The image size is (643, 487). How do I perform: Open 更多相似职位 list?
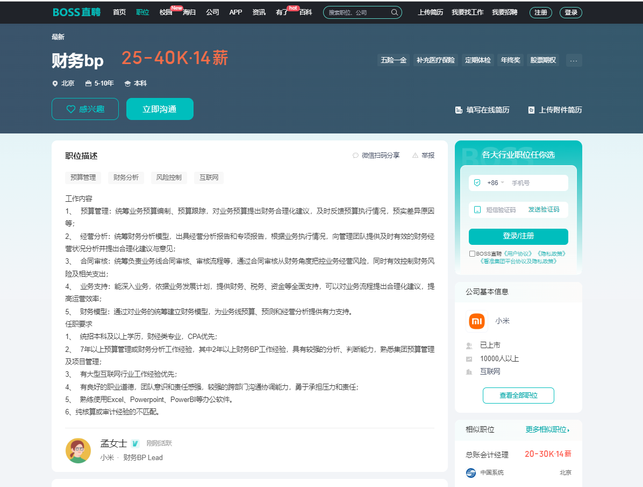pos(547,429)
